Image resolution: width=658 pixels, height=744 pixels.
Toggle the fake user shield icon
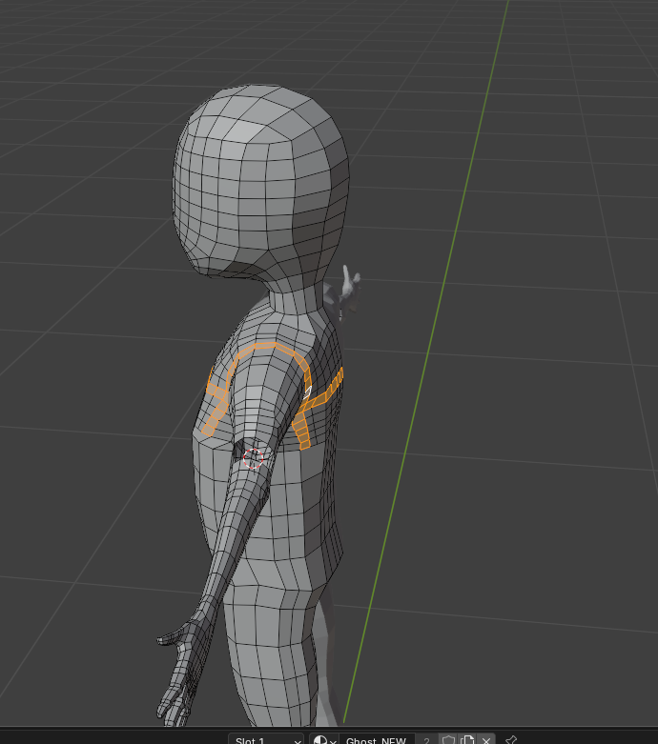(448, 739)
